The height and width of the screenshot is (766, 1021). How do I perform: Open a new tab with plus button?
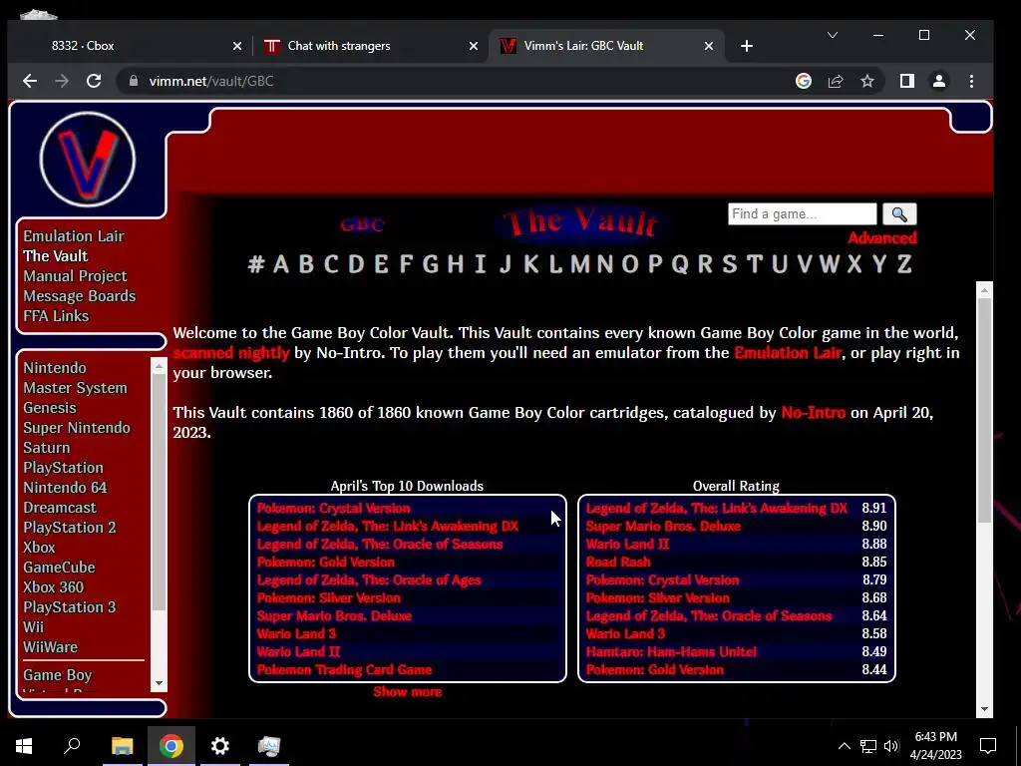[747, 46]
